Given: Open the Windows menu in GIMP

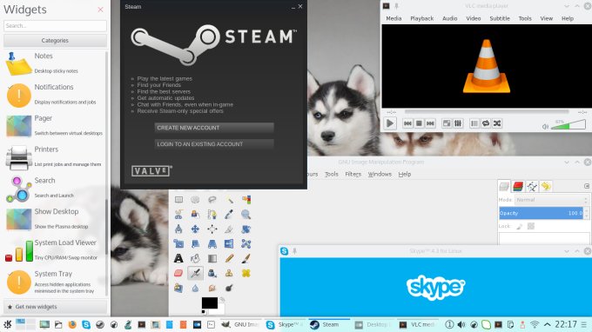Looking at the screenshot, I should 380,174.
